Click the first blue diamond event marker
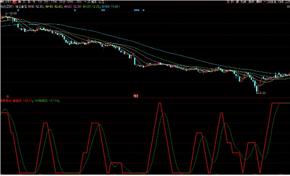 point(18,10)
